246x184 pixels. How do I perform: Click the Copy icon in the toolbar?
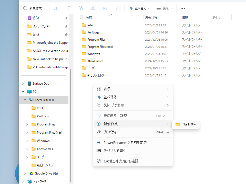click(x=68, y=8)
